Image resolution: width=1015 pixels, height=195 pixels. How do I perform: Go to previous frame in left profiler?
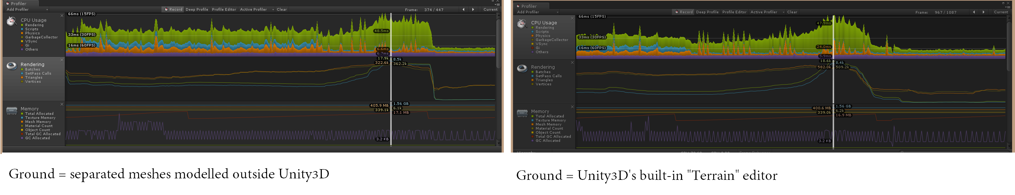[463, 10]
